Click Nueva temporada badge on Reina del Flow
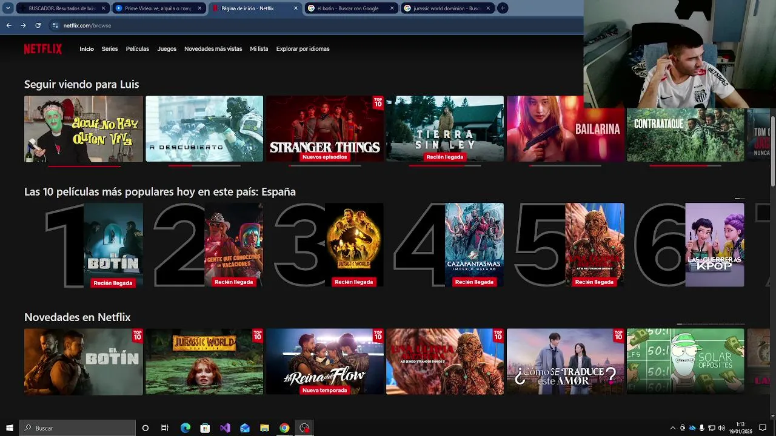The image size is (776, 436). tap(325, 391)
